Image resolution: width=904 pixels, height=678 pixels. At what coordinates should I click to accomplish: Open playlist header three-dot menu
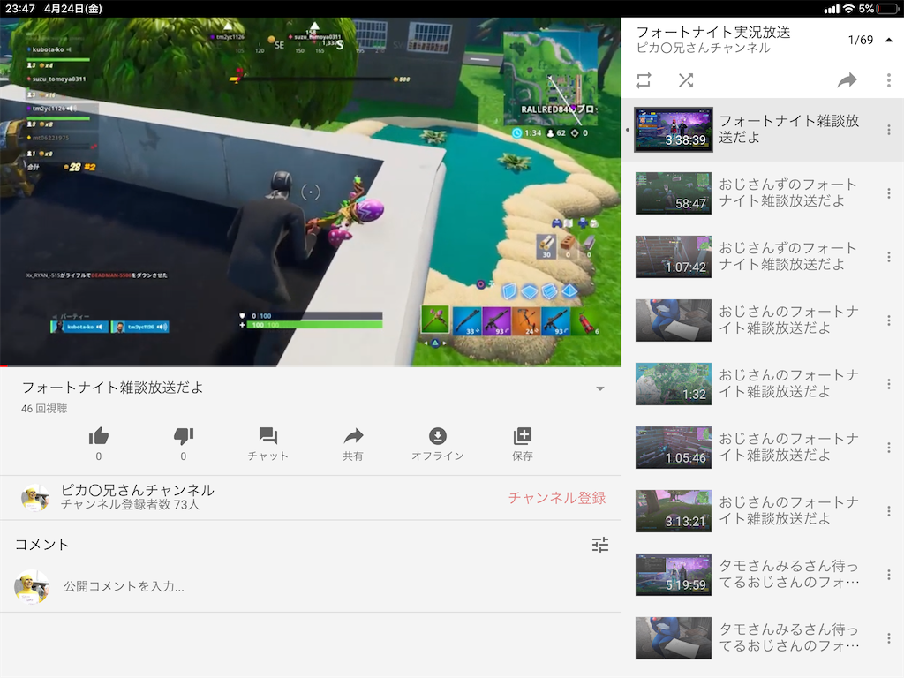click(x=888, y=80)
